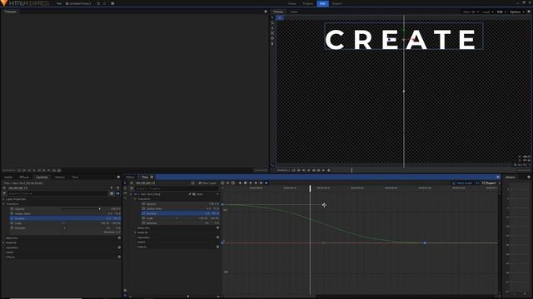Toggle the Value Graph button
This screenshot has height=299, width=533.
coord(462,183)
